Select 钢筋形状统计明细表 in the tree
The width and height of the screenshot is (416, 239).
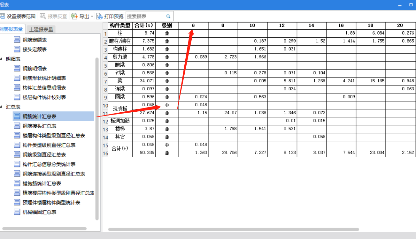(44, 78)
